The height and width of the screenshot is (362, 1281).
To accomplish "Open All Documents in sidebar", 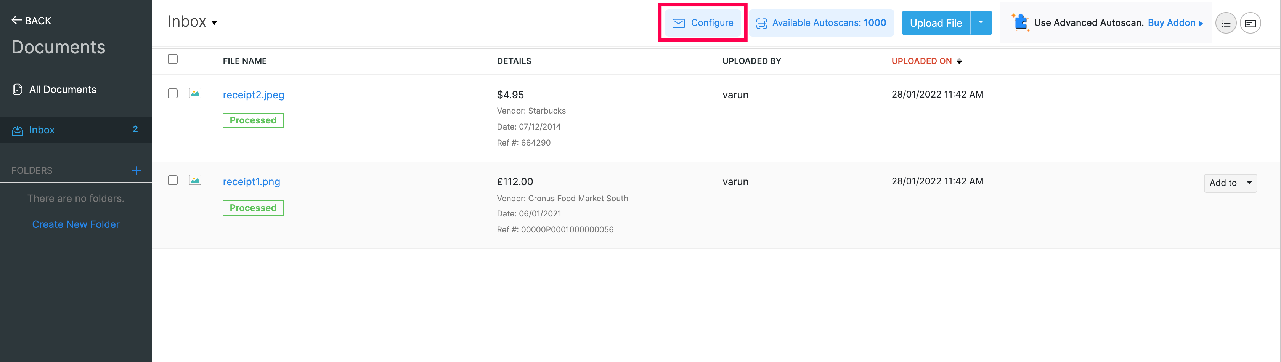I will (63, 90).
